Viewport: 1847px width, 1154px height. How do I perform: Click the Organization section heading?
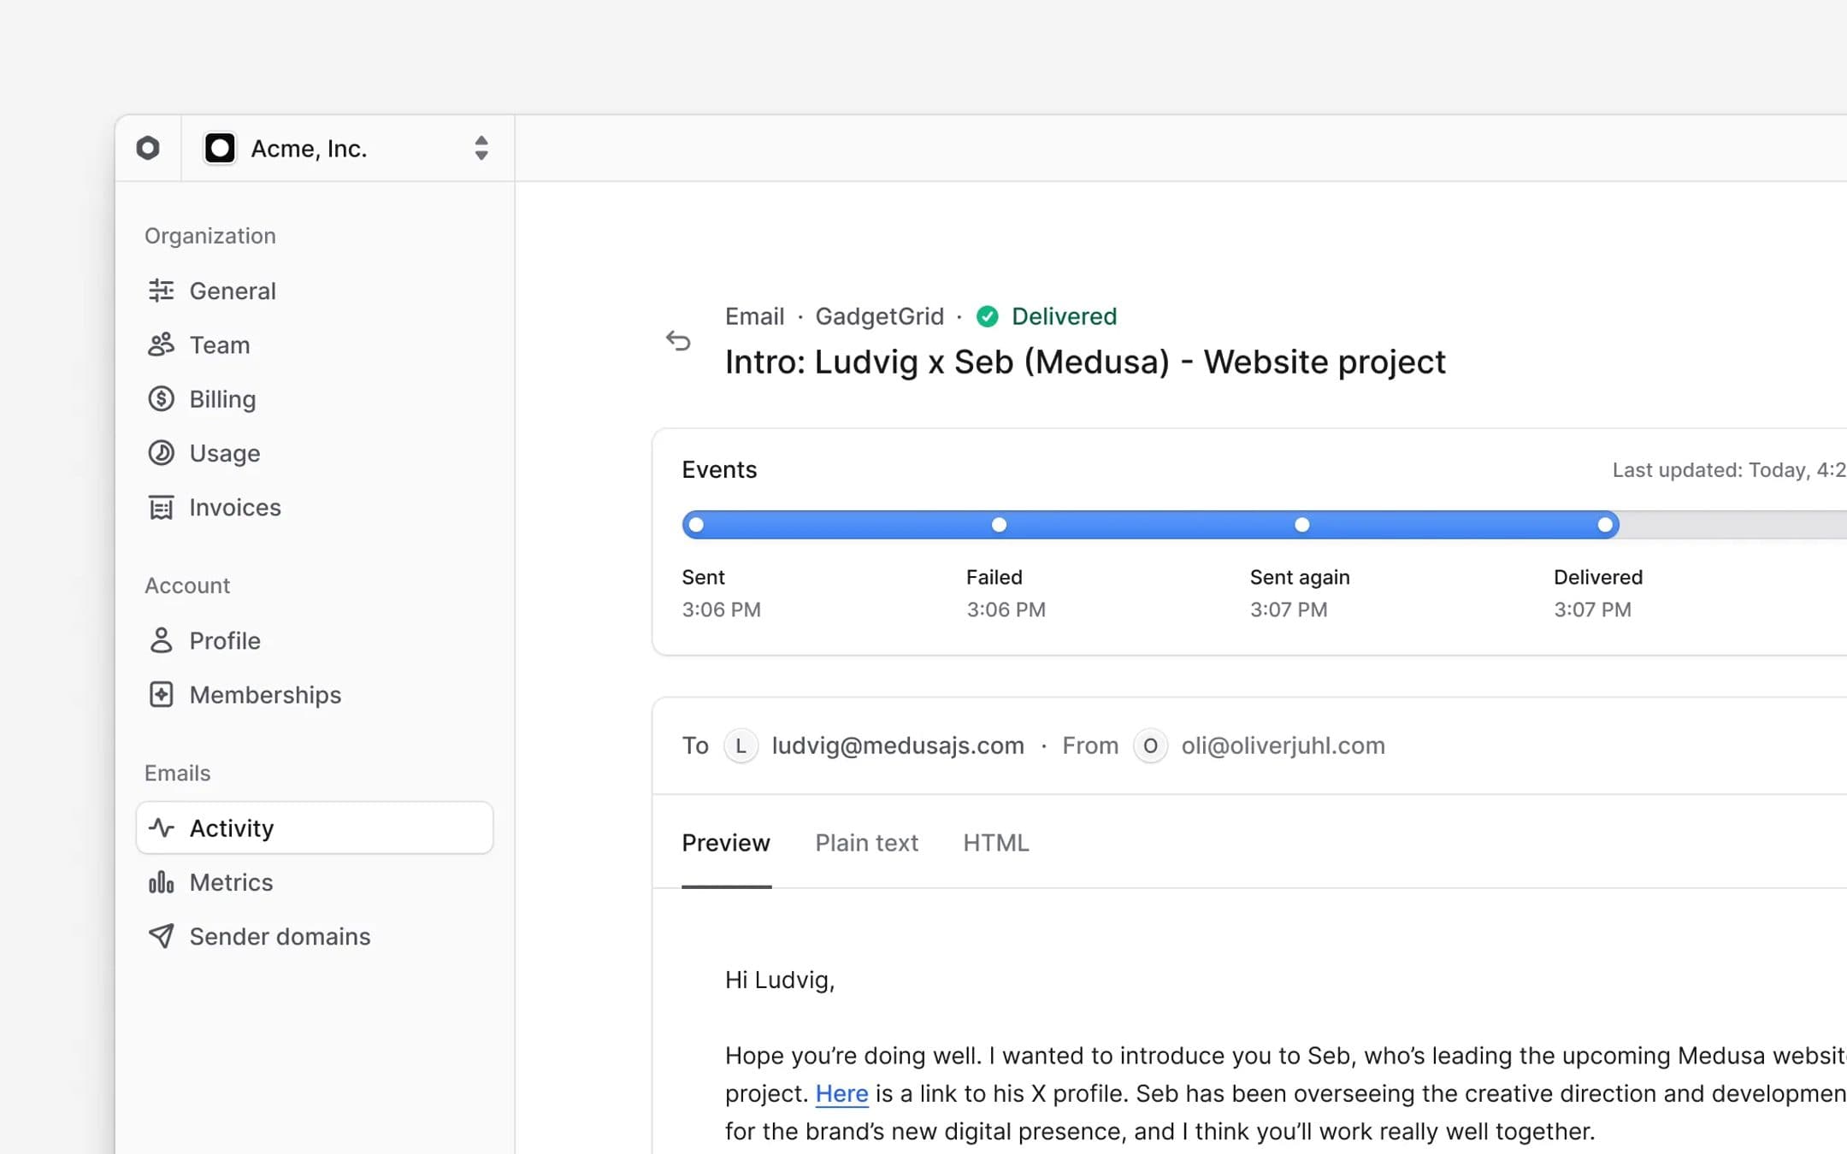point(209,236)
